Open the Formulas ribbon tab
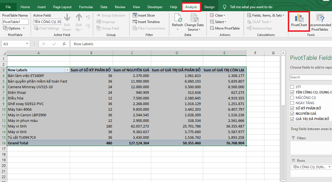The image size is (332, 182). [x=86, y=7]
